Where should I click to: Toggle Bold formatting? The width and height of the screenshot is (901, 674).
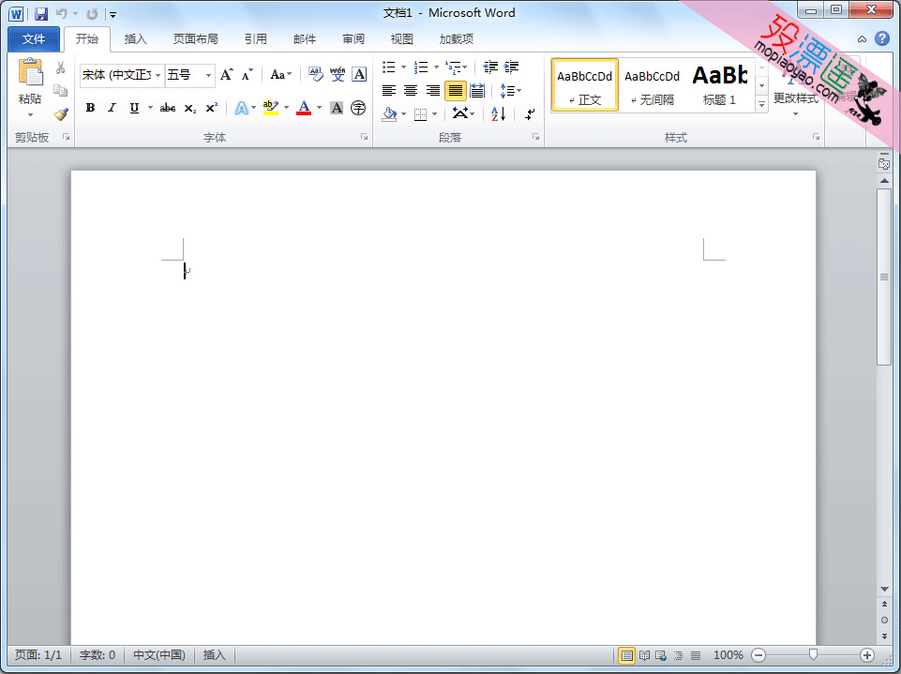90,108
